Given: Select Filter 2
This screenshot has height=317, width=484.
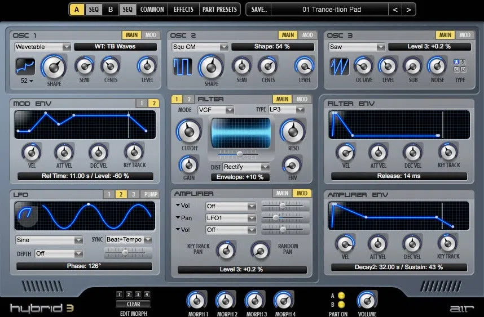Looking at the screenshot, I should 189,99.
